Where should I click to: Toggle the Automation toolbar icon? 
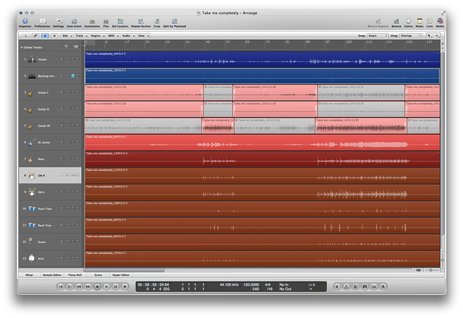(x=92, y=21)
